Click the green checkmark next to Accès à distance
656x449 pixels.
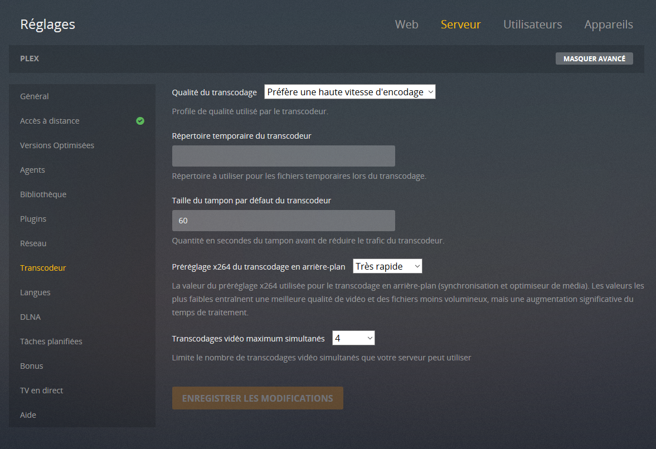click(140, 121)
